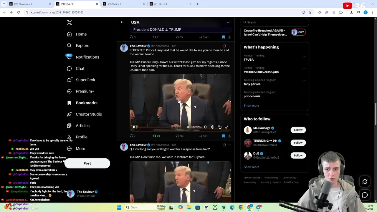Open Profile in sidebar

tap(77, 137)
